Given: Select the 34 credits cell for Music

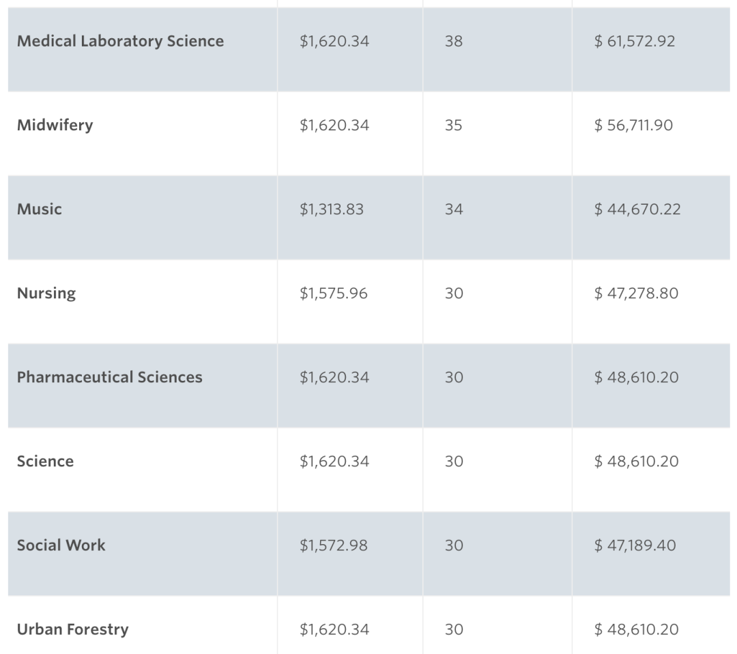Looking at the screenshot, I should click(454, 209).
